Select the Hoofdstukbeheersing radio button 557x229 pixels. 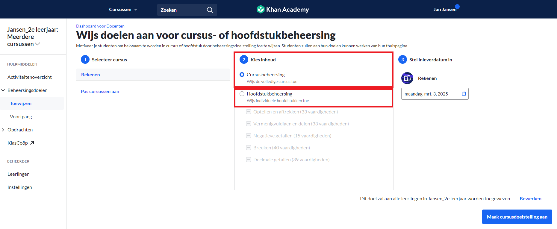click(242, 94)
